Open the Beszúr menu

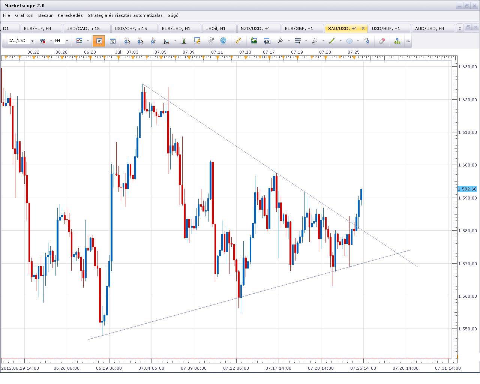(45, 15)
